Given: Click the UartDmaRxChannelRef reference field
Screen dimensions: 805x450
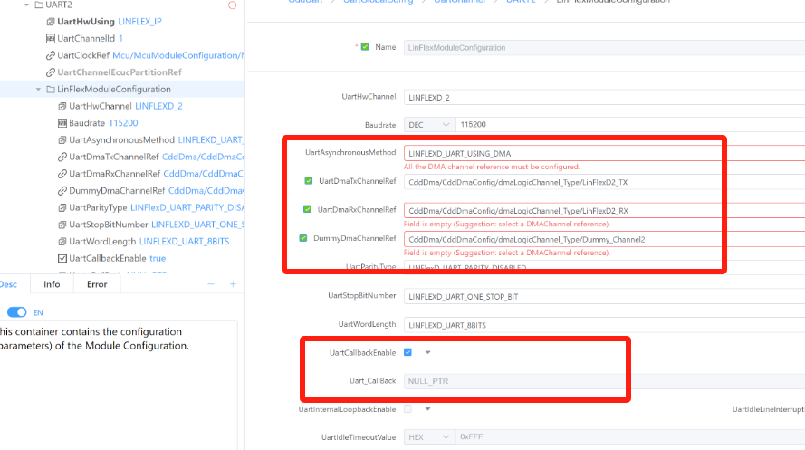Looking at the screenshot, I should pos(604,211).
